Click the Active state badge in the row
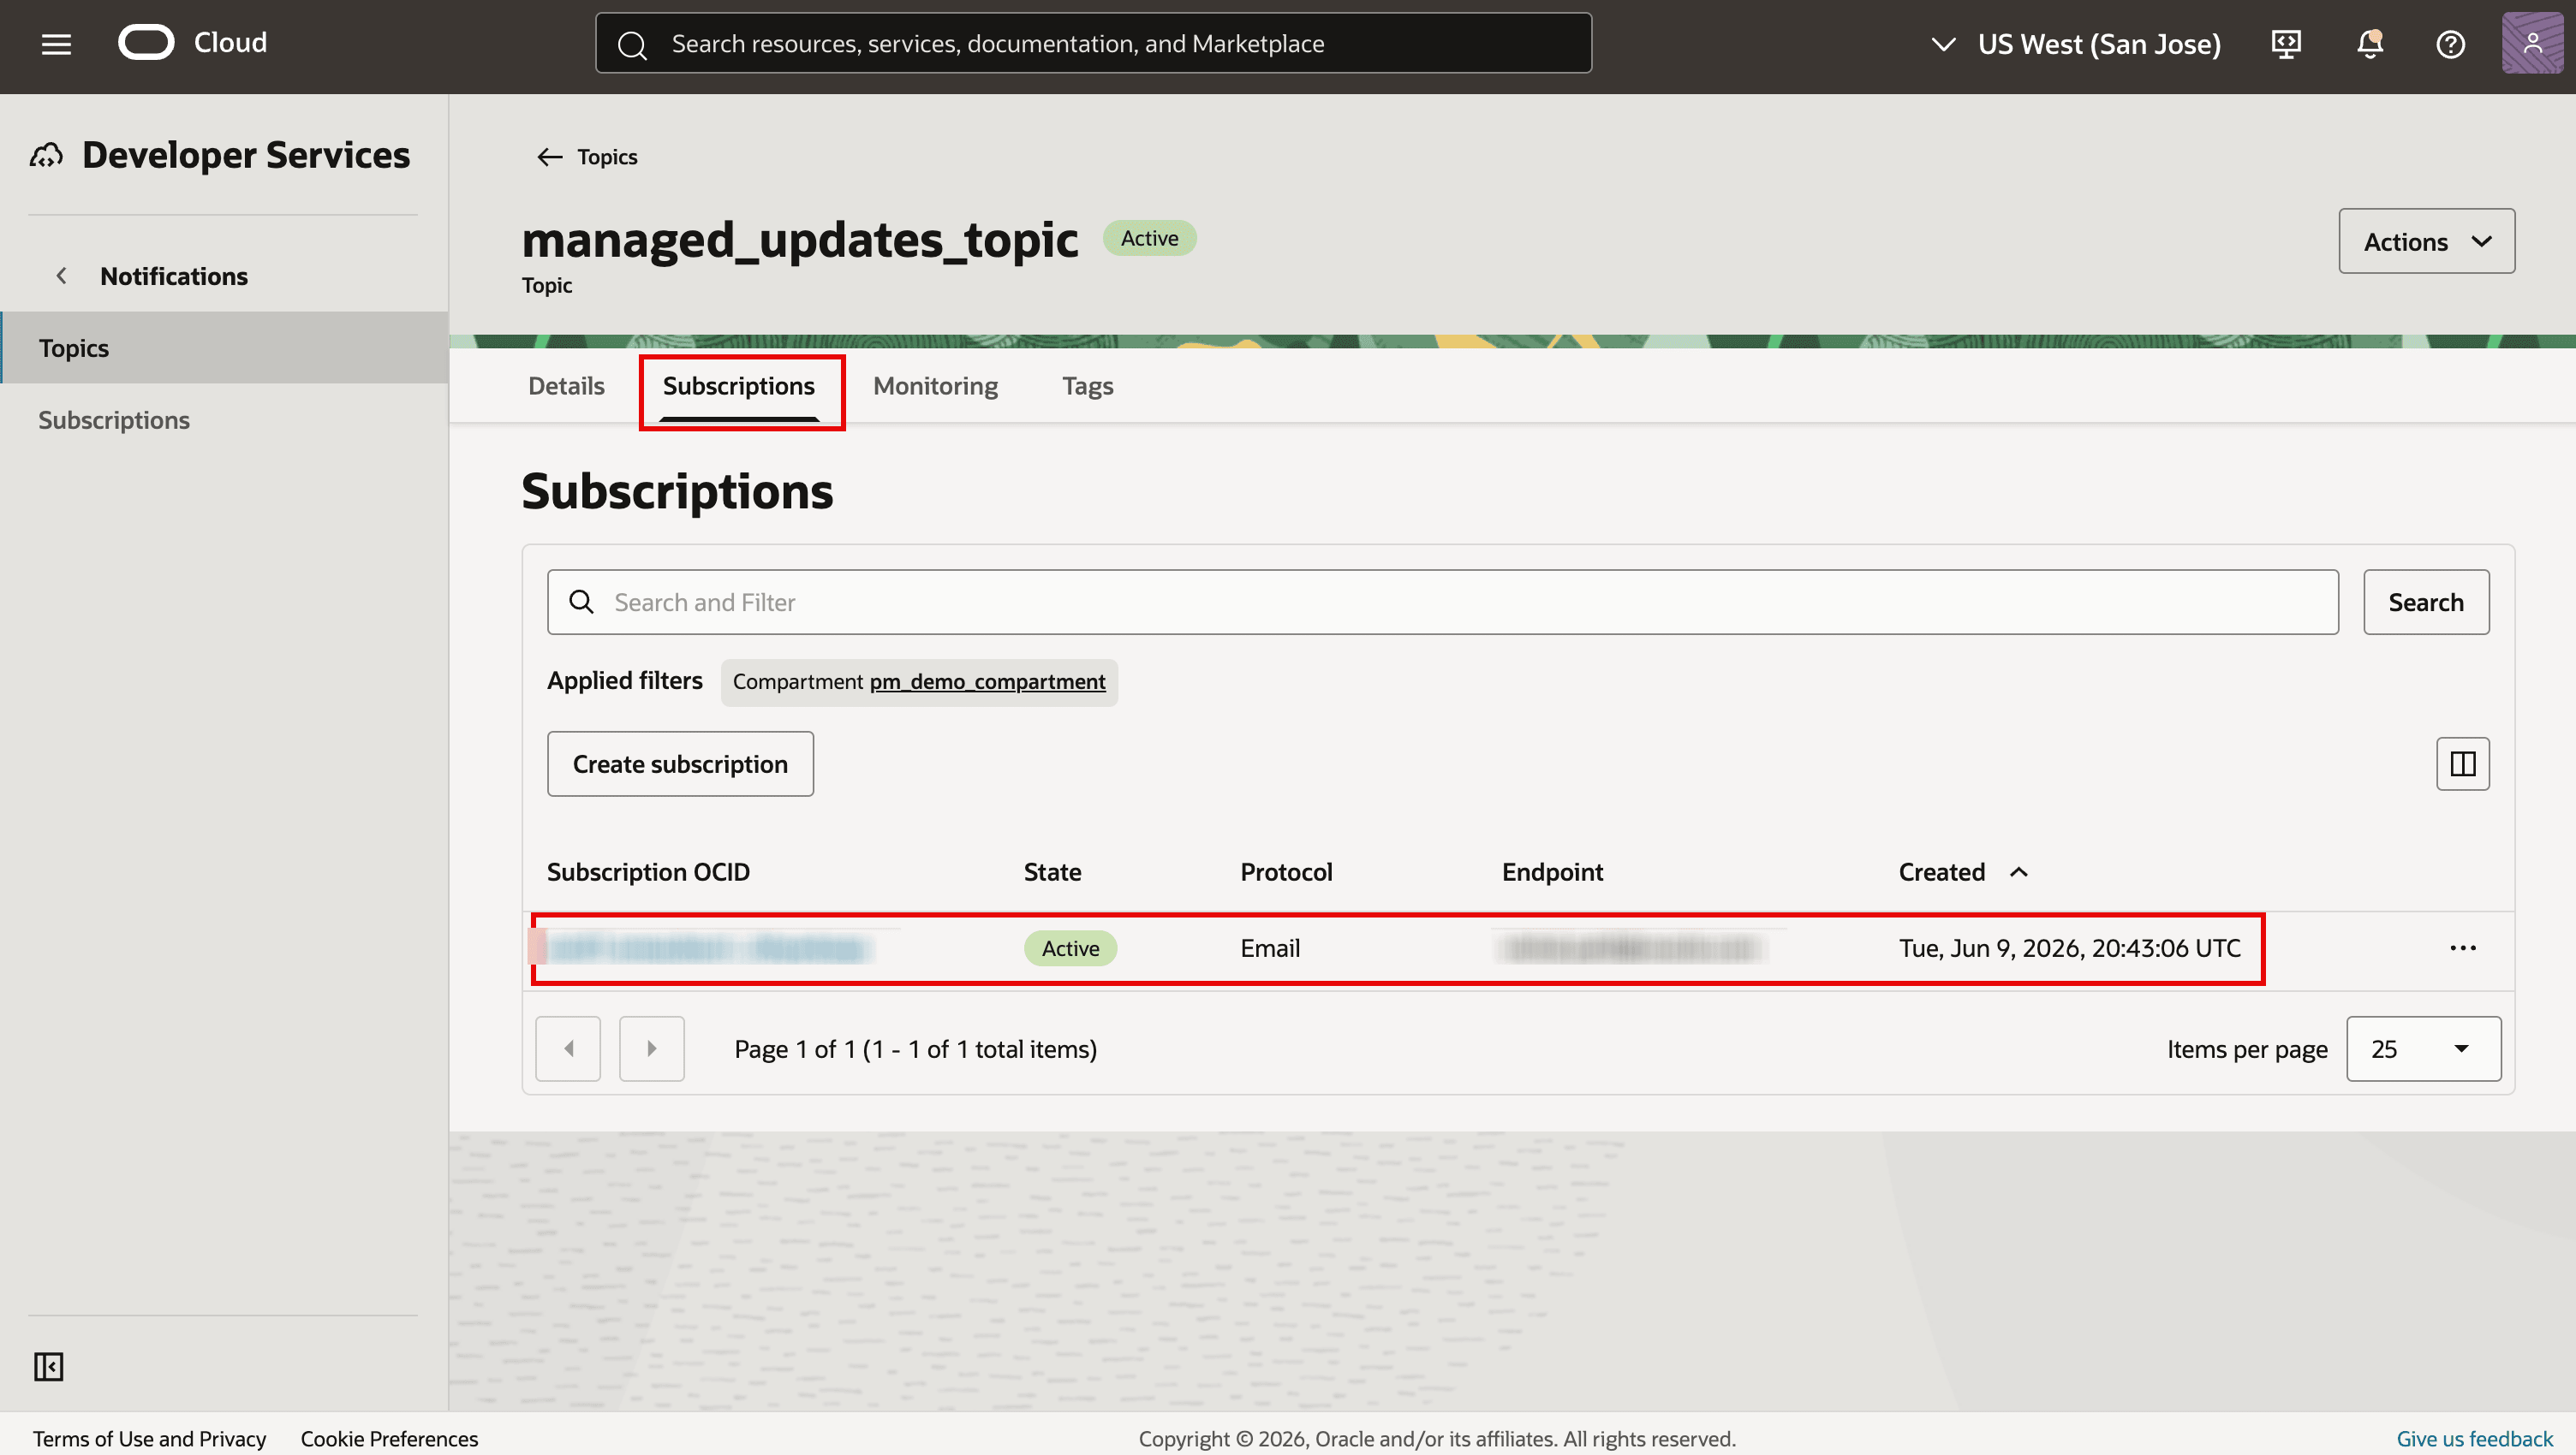This screenshot has width=2576, height=1455. click(x=1070, y=948)
